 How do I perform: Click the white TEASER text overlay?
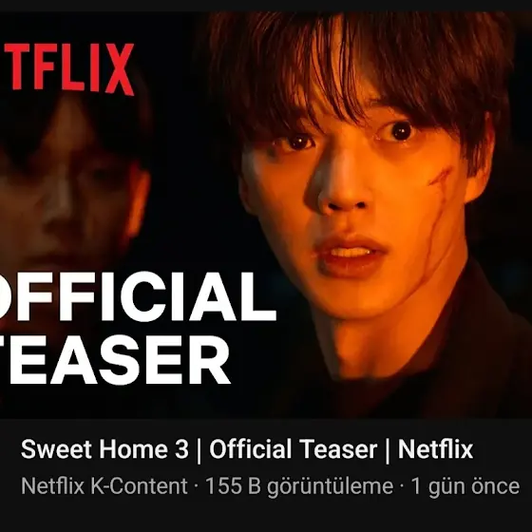114,360
